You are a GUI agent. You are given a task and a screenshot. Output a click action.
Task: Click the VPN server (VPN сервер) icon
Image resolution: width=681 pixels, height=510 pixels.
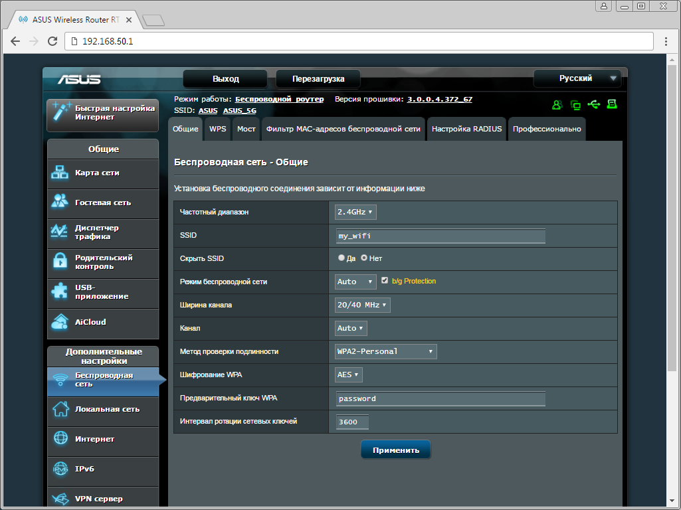60,498
